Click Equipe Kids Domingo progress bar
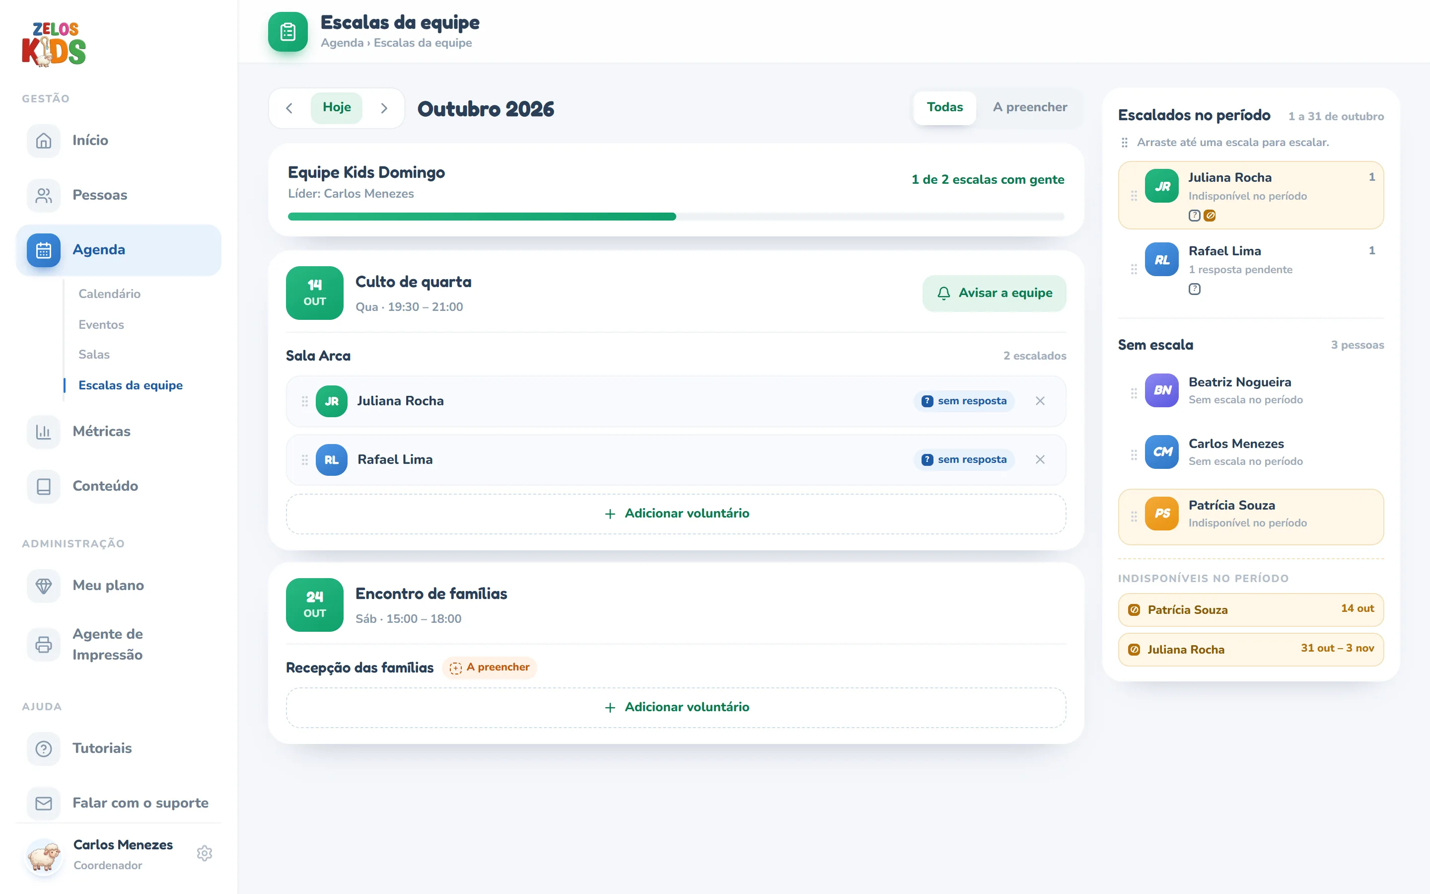 coord(676,217)
